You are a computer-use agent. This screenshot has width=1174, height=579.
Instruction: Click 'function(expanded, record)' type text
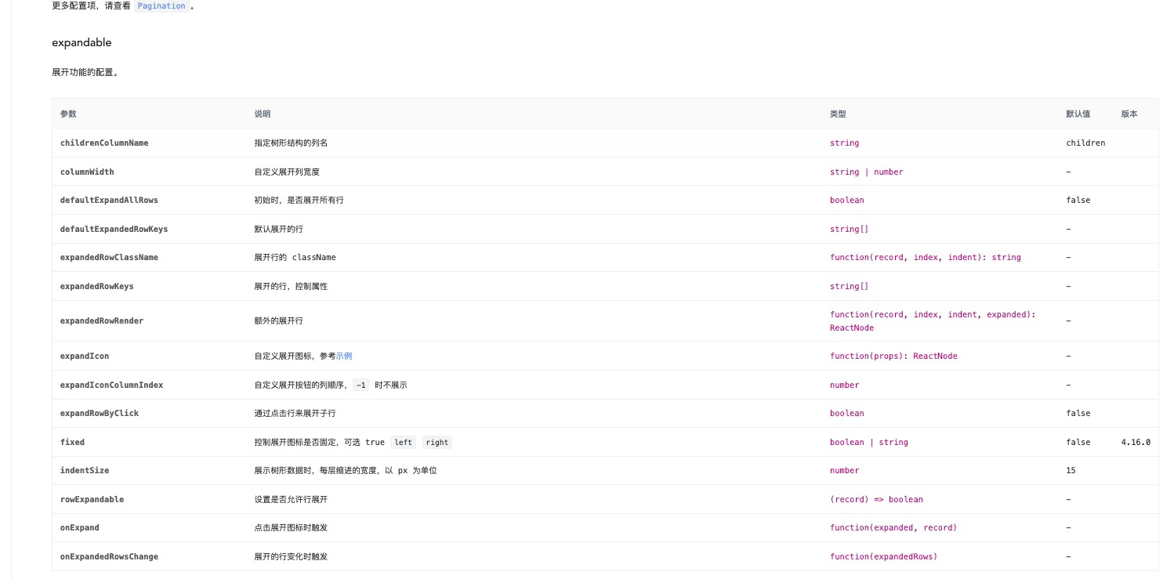pyautogui.click(x=893, y=527)
